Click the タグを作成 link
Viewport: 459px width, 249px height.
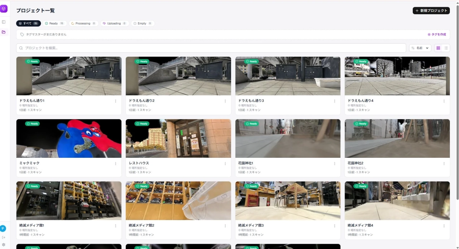[x=437, y=34]
